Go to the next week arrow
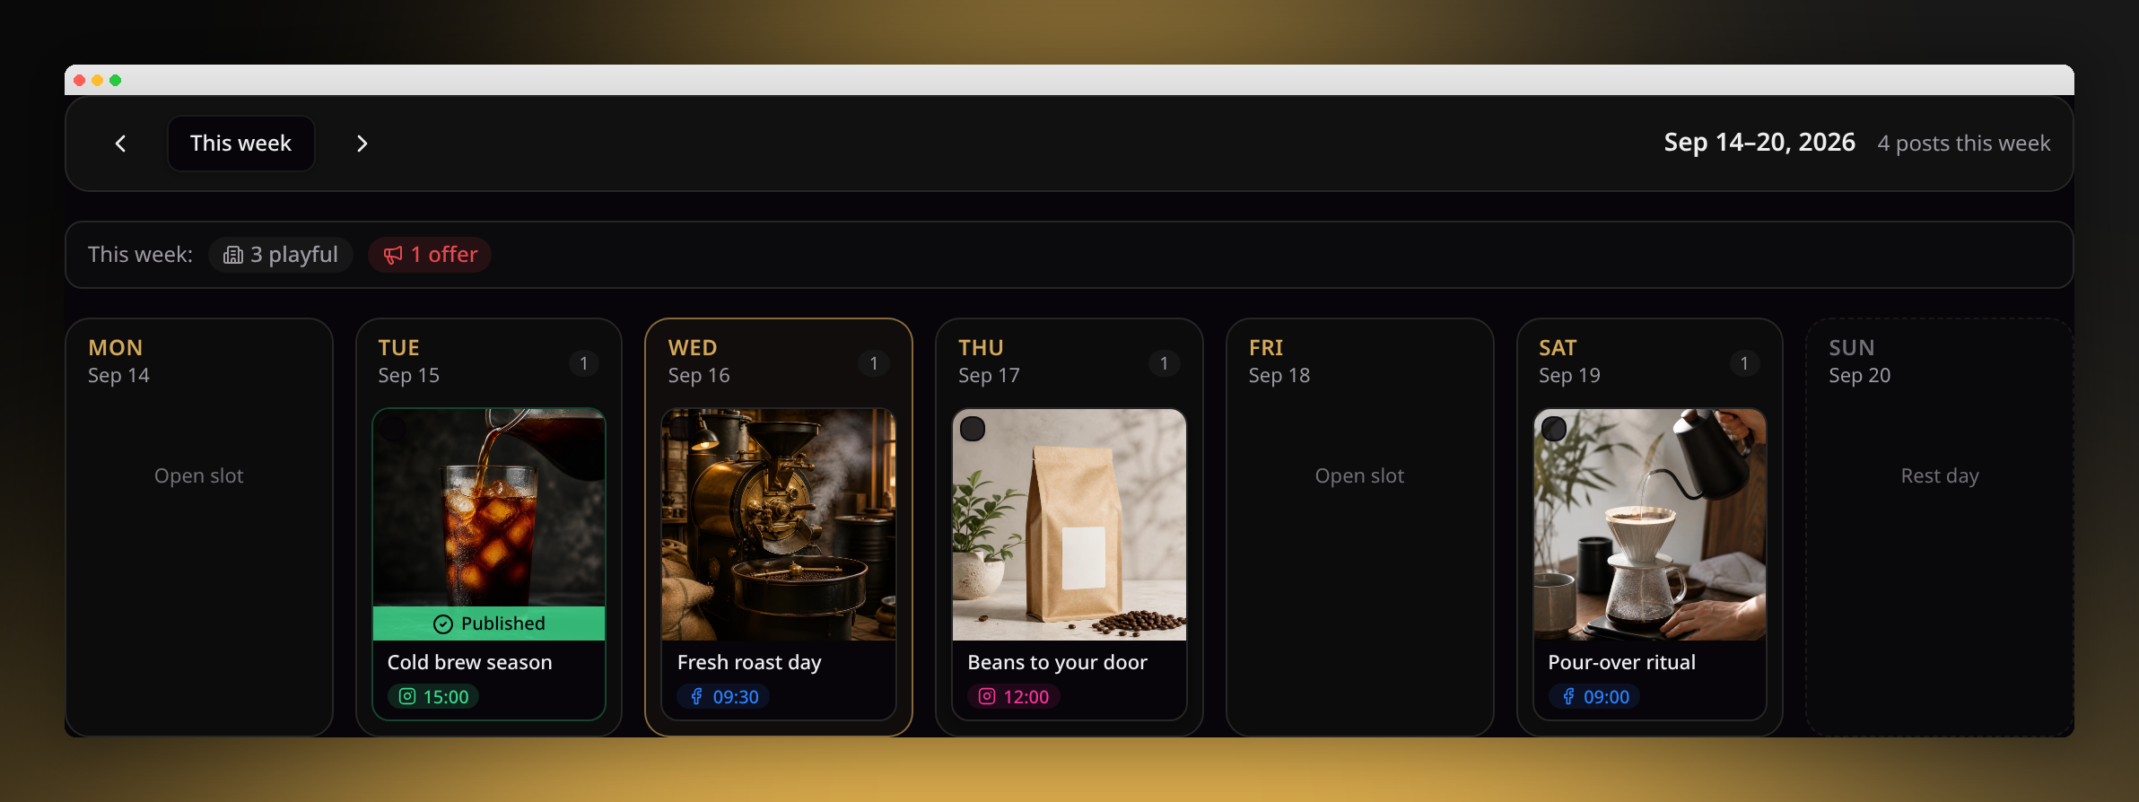 point(362,144)
